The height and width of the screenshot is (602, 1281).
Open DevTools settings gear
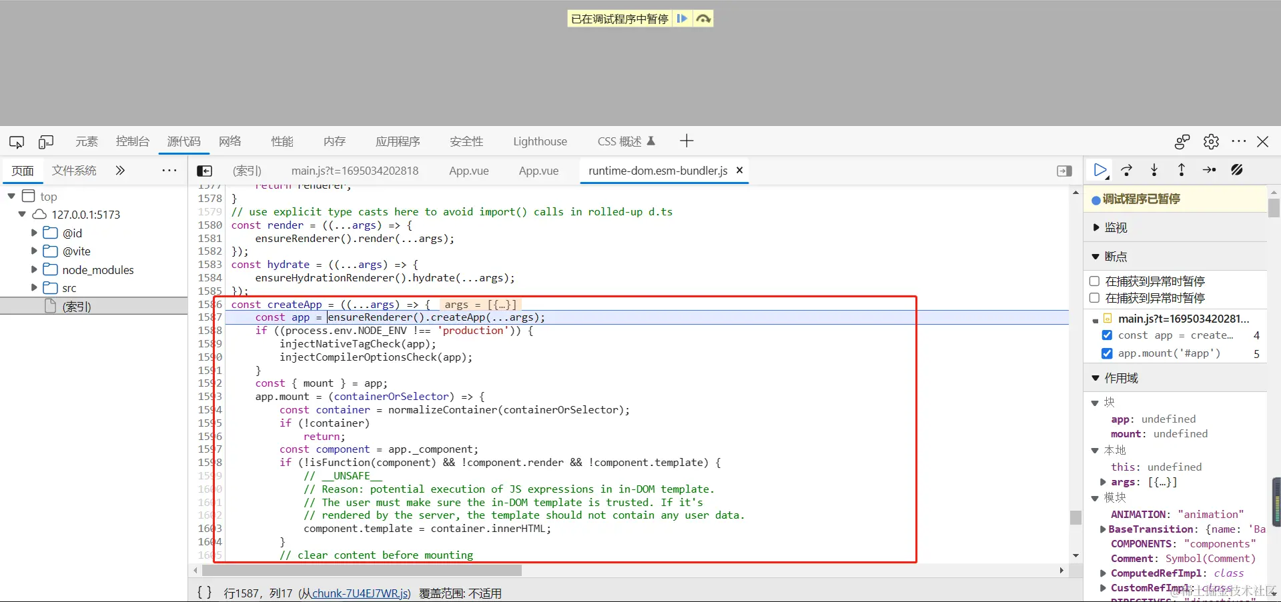1211,141
